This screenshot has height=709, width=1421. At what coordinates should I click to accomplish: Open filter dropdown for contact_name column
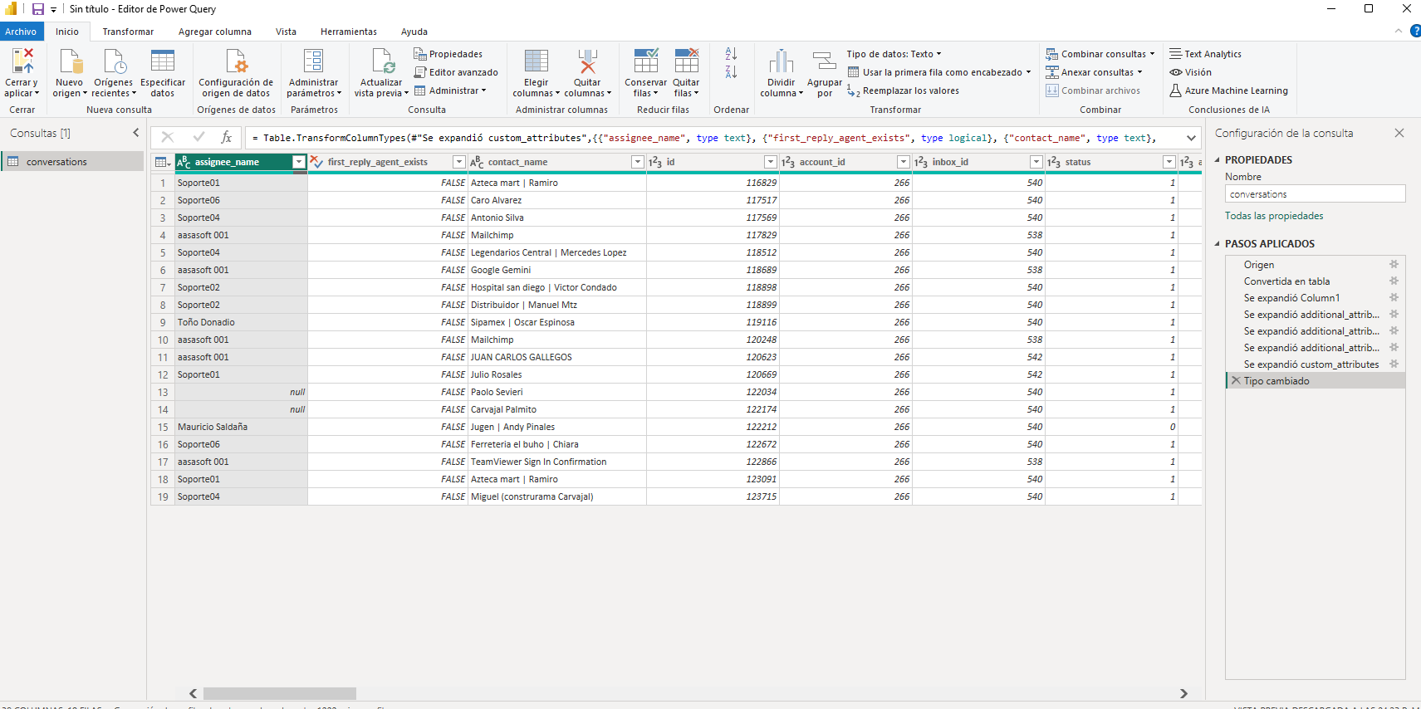click(638, 162)
